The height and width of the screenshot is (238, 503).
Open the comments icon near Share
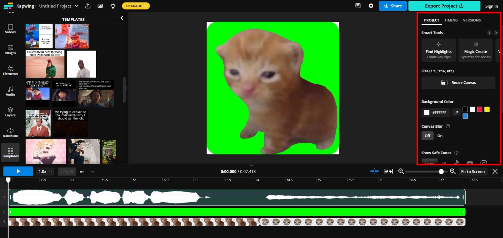pyautogui.click(x=358, y=6)
